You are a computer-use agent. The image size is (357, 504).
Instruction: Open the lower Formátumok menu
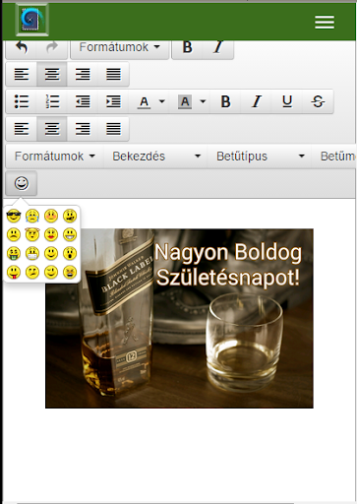click(55, 157)
